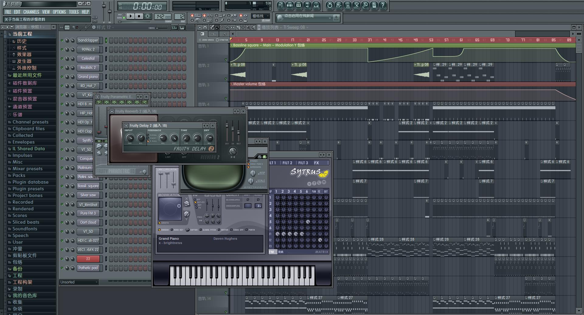Expand the Channel presets browser folder

tap(30, 122)
